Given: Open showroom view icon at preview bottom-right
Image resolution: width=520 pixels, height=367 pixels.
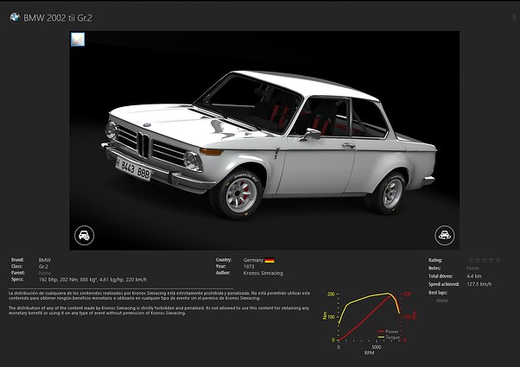Looking at the screenshot, I should pos(445,235).
